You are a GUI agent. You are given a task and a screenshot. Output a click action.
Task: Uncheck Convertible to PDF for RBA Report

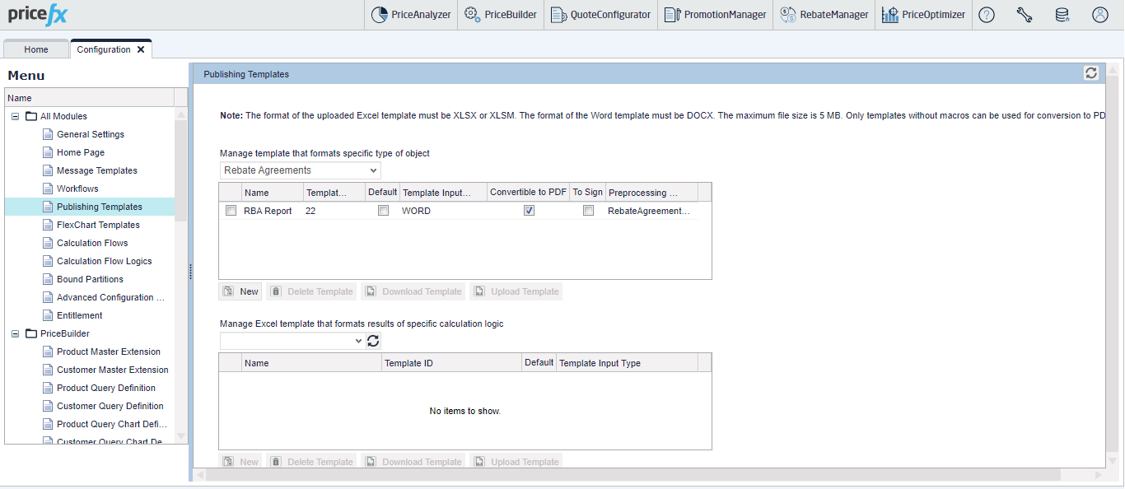pyautogui.click(x=528, y=210)
